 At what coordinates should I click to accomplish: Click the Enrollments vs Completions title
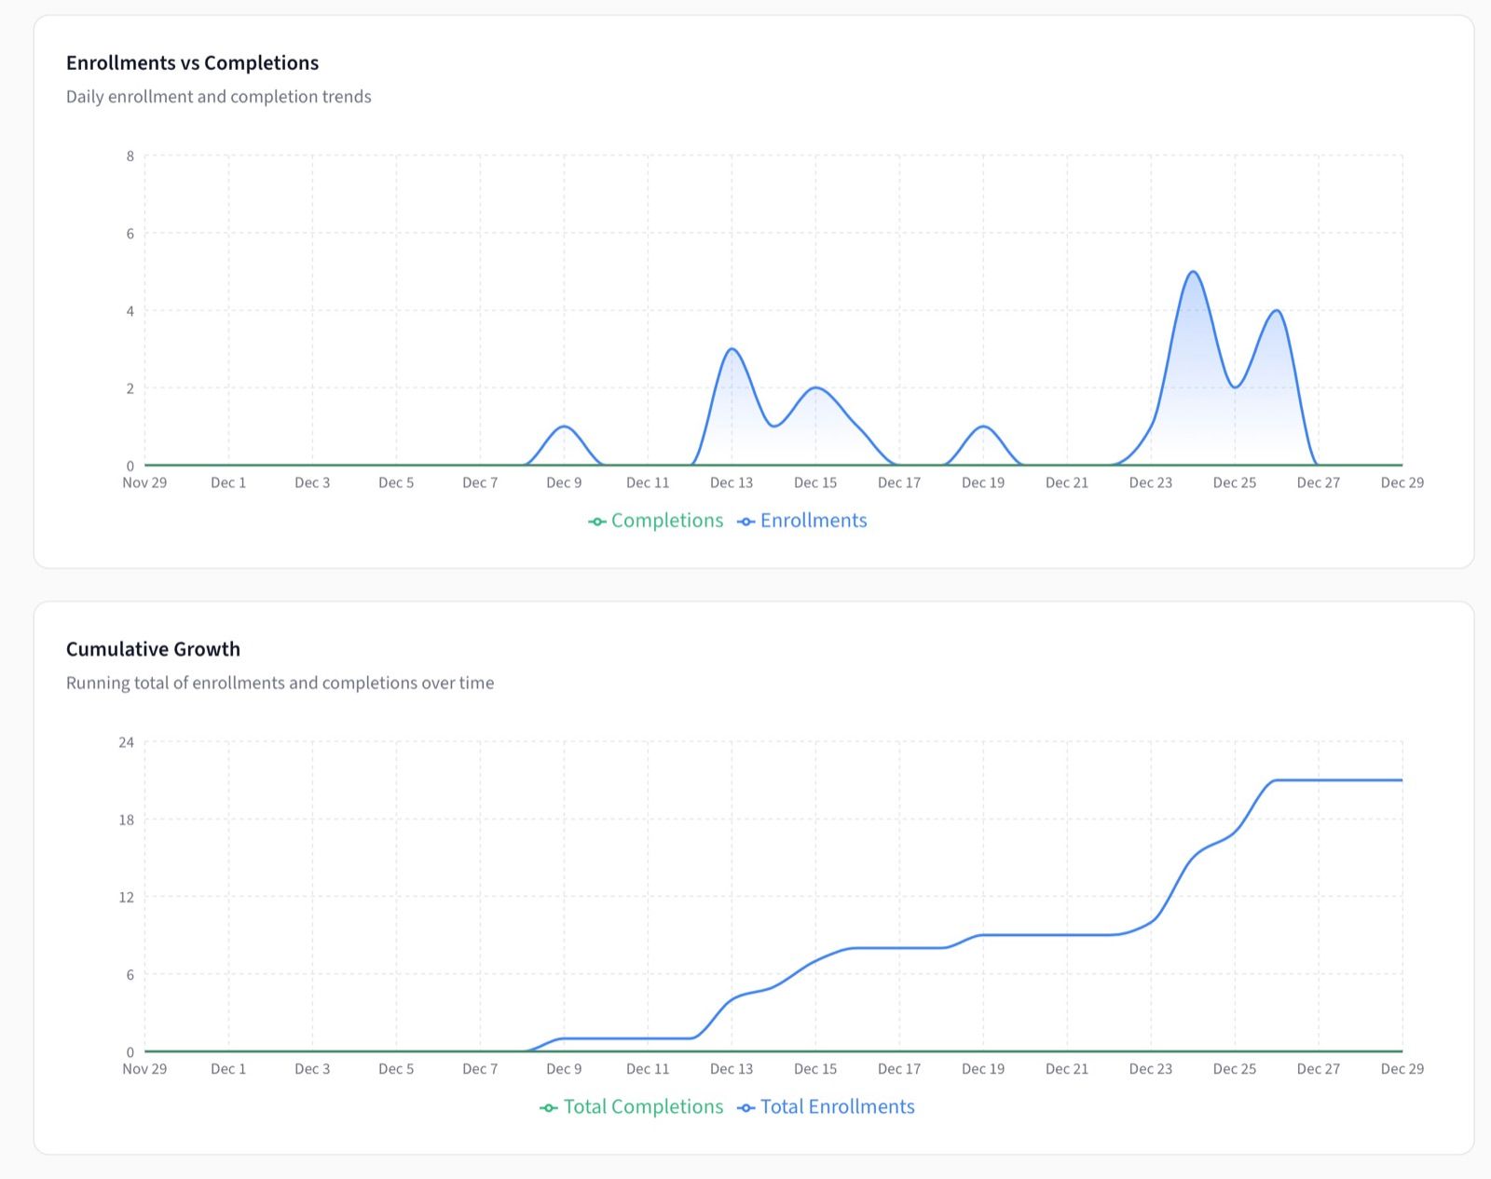(191, 62)
